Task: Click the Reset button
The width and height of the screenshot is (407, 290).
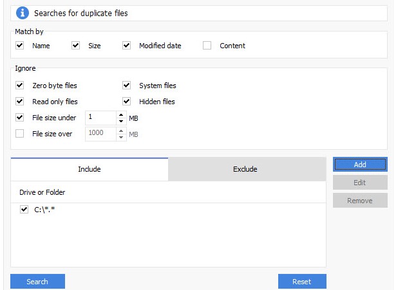Action: [301, 282]
